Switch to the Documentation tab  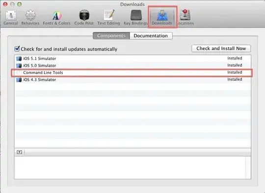click(x=151, y=36)
